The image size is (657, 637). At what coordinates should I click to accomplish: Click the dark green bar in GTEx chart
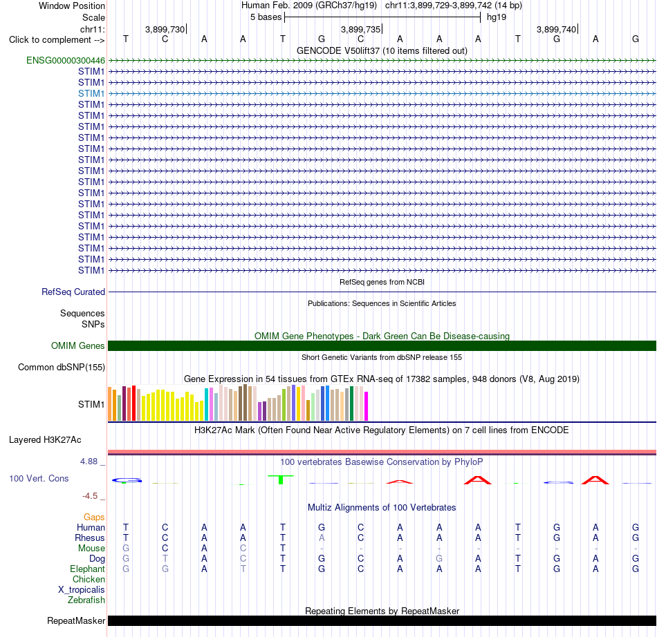point(351,403)
